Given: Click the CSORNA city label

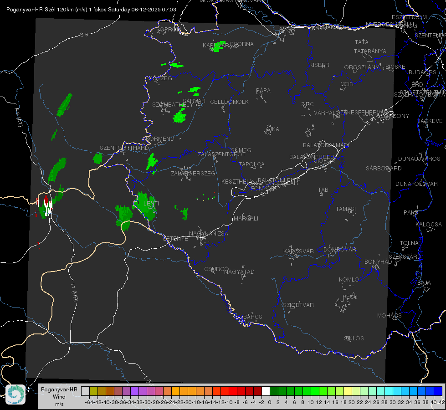Looking at the screenshot, I should [x=242, y=44].
